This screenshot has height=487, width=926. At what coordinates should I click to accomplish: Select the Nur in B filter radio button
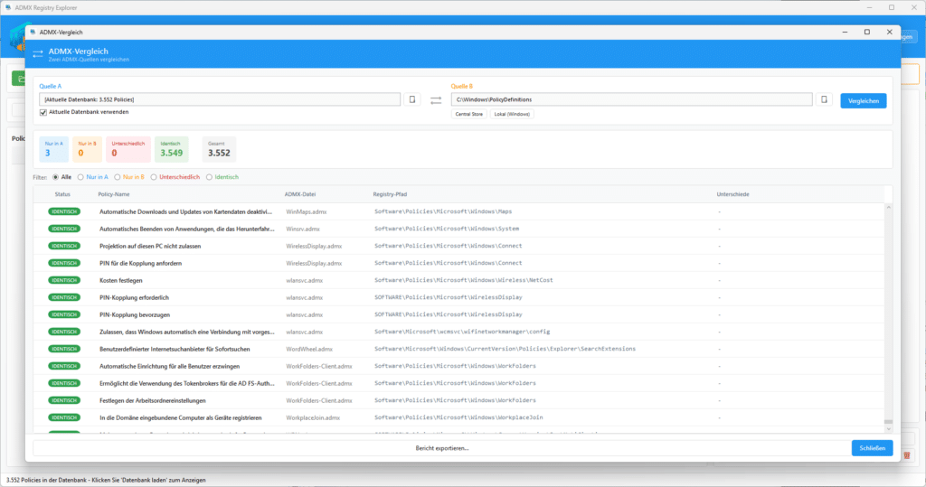[x=118, y=177]
